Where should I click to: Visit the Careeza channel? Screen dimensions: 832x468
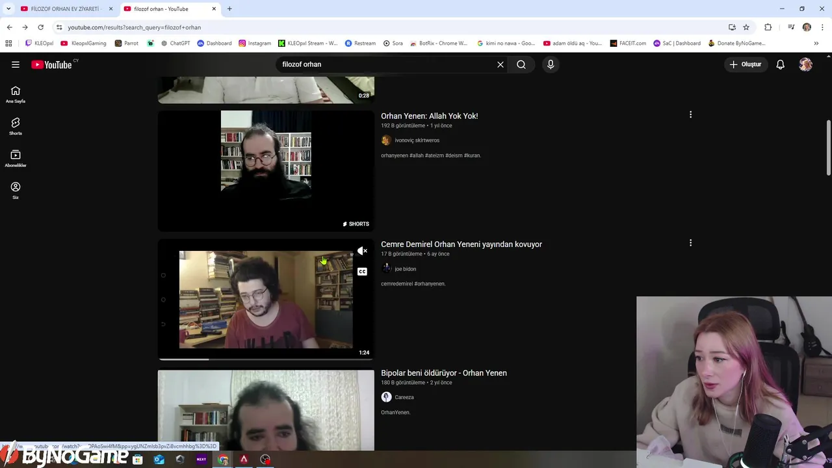(x=404, y=397)
